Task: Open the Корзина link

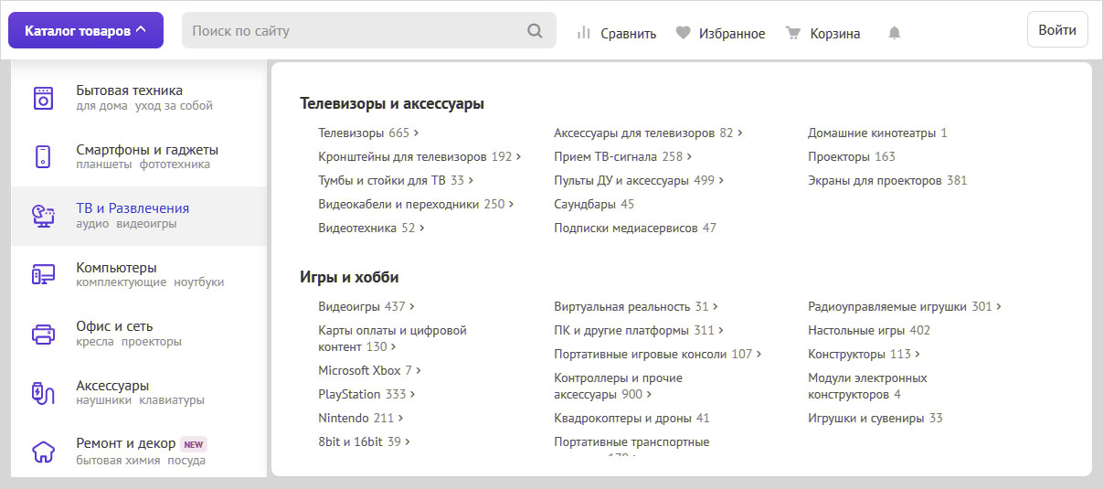Action: pos(835,33)
